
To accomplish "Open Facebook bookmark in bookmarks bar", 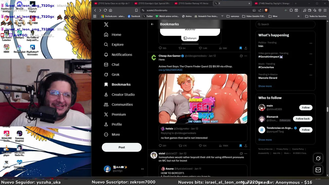I will [x=134, y=16].
